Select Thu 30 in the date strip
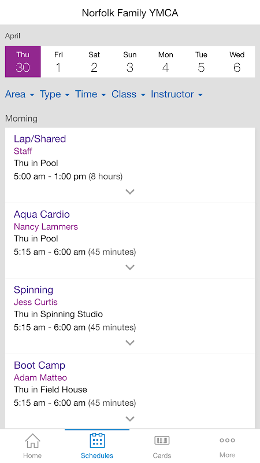Image resolution: width=260 pixels, height=463 pixels. coord(23,62)
